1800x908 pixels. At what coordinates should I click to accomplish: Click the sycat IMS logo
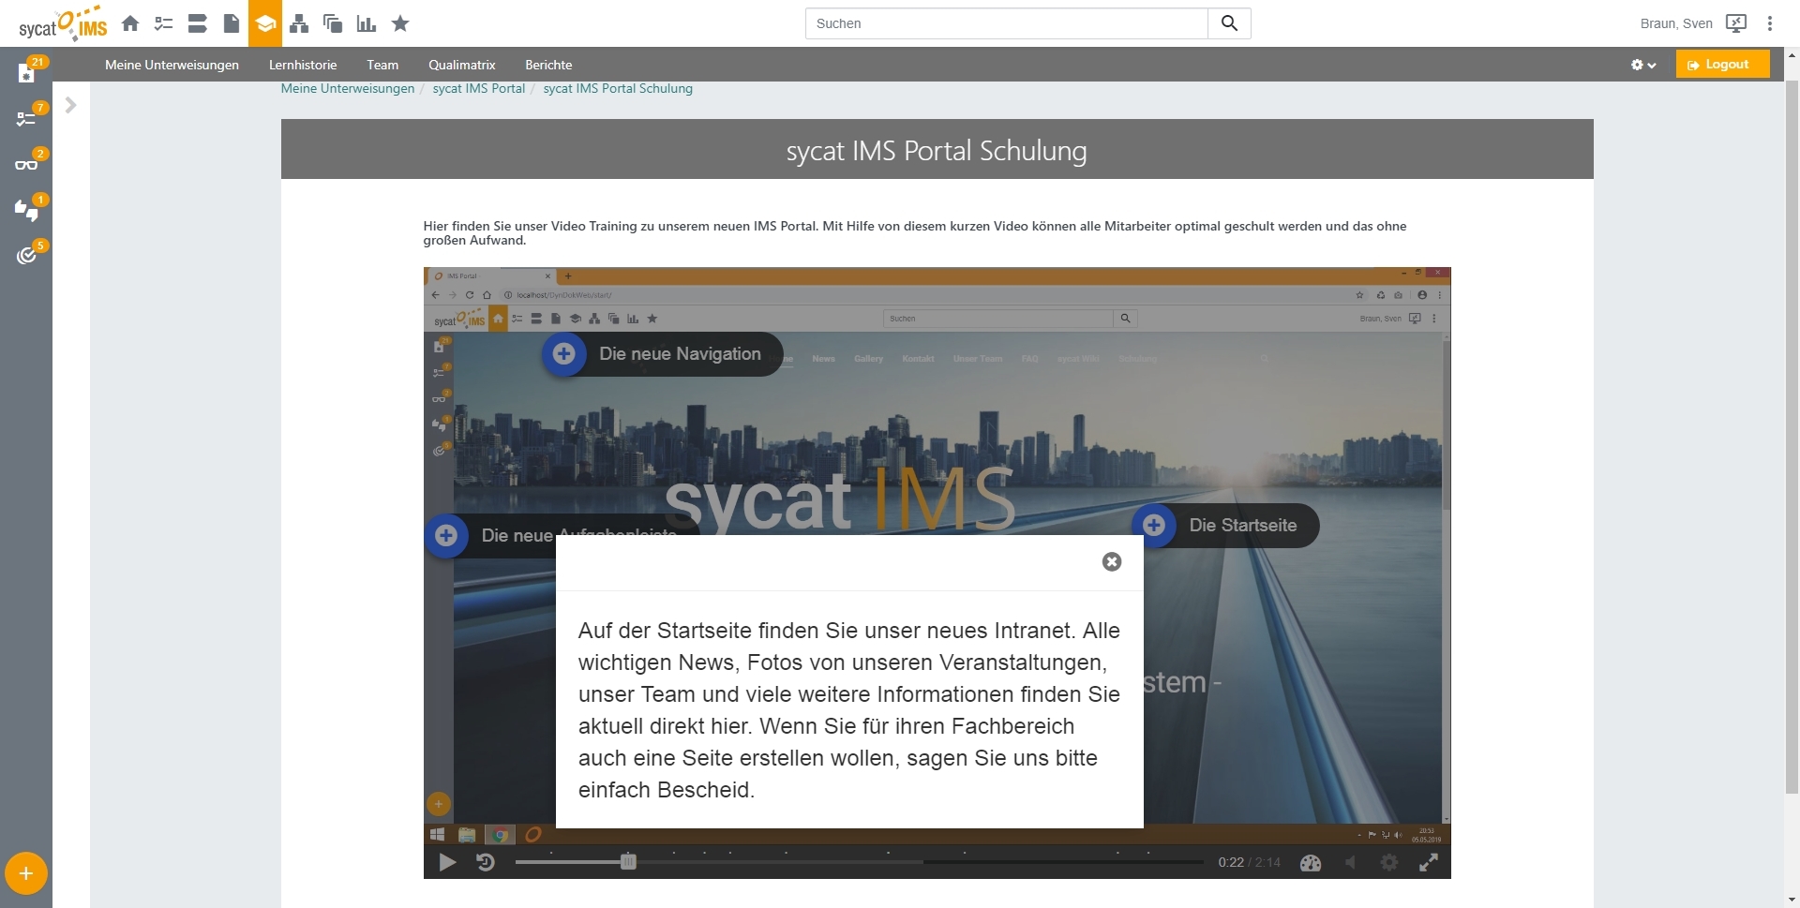[63, 23]
